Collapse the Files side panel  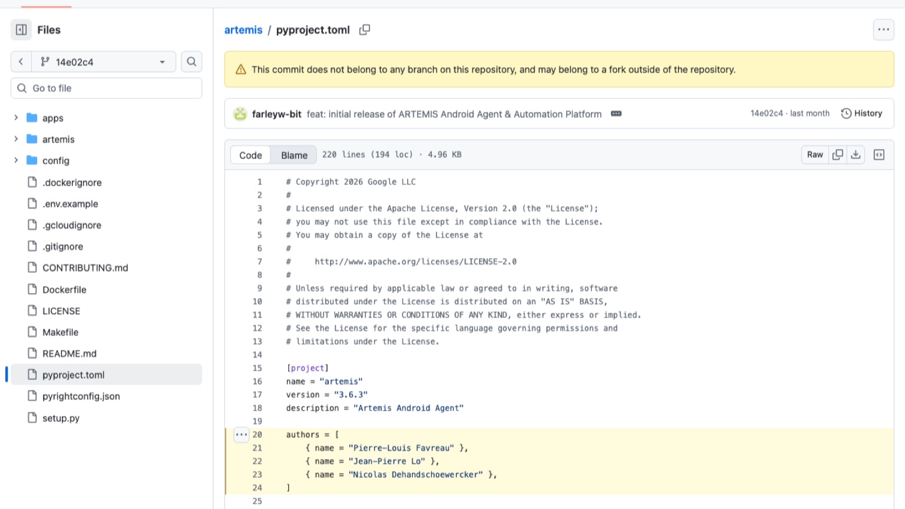coord(21,29)
